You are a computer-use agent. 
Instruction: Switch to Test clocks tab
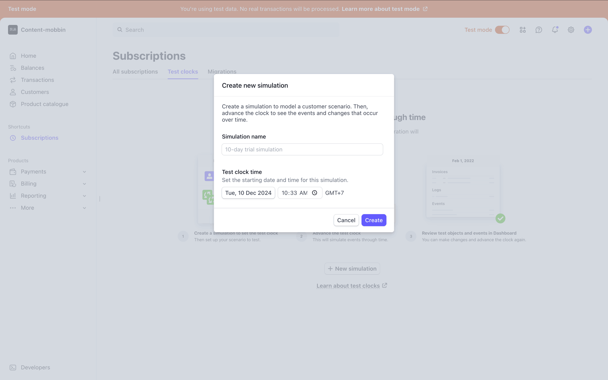(183, 72)
